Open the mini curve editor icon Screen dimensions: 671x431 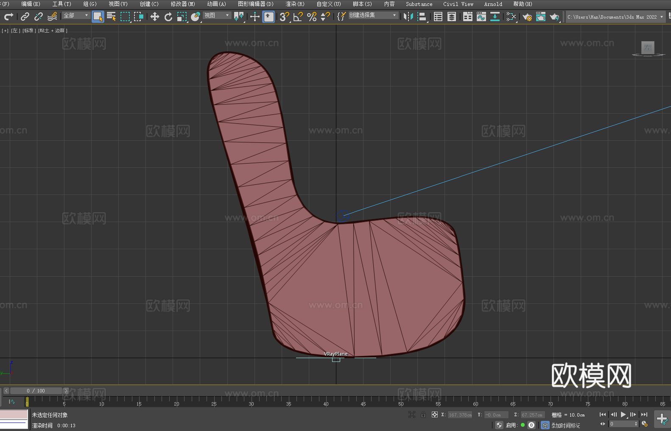tap(12, 401)
